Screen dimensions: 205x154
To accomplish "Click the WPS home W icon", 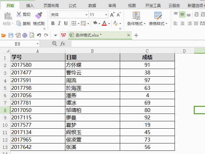I will (x=63, y=35).
